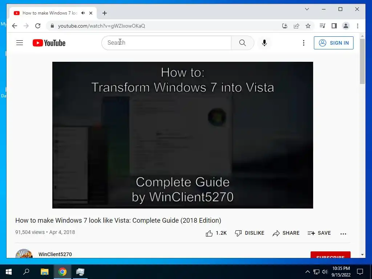Click the video player area
Image resolution: width=372 pixels, height=279 pixels.
coord(182,135)
